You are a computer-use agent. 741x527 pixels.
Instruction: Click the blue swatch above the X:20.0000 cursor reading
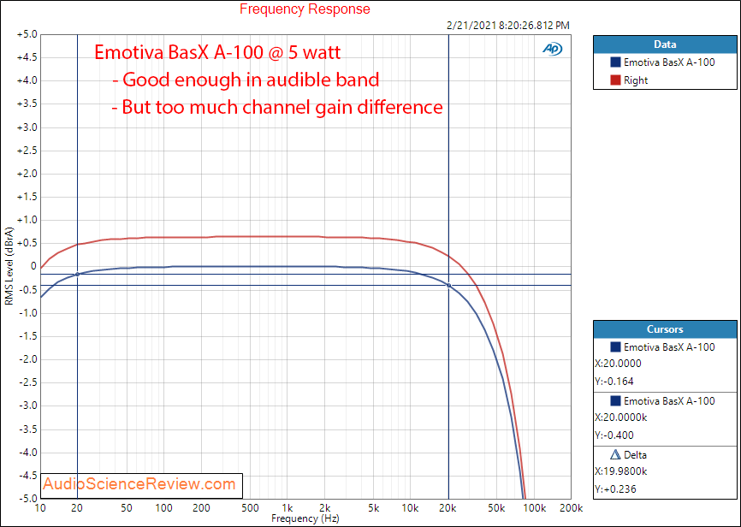click(615, 347)
